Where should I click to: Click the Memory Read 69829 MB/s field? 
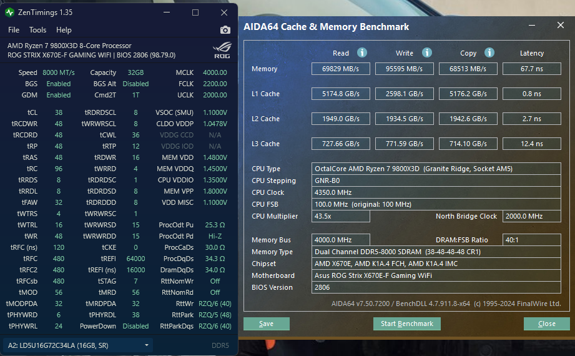pos(341,69)
